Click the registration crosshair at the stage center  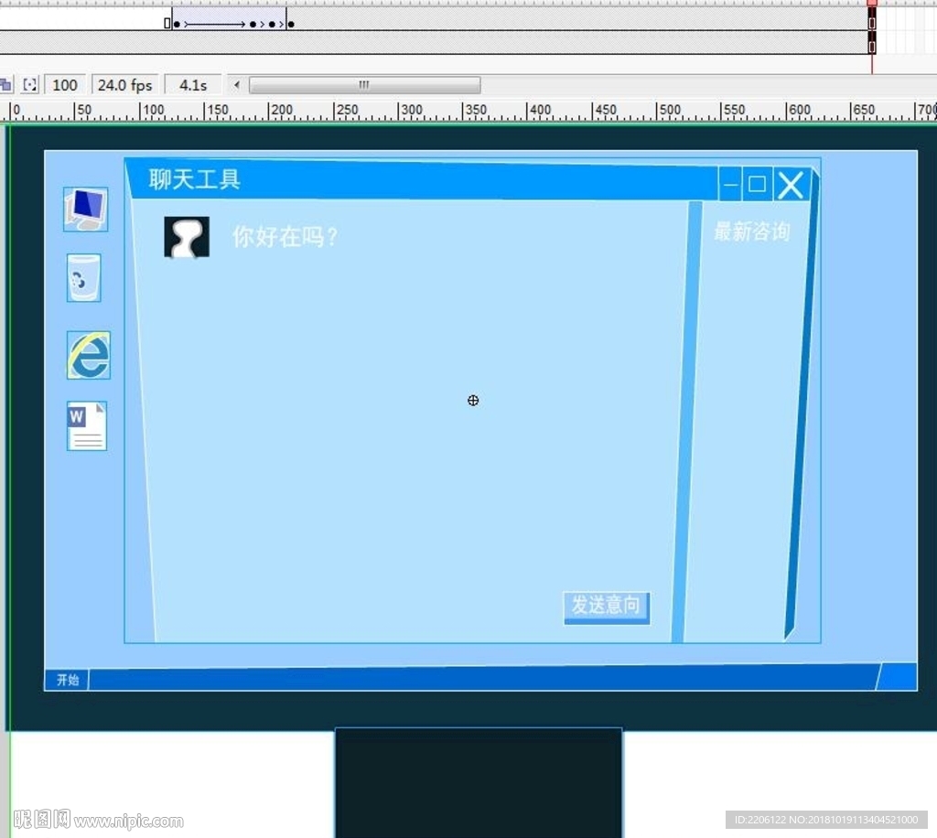473,401
